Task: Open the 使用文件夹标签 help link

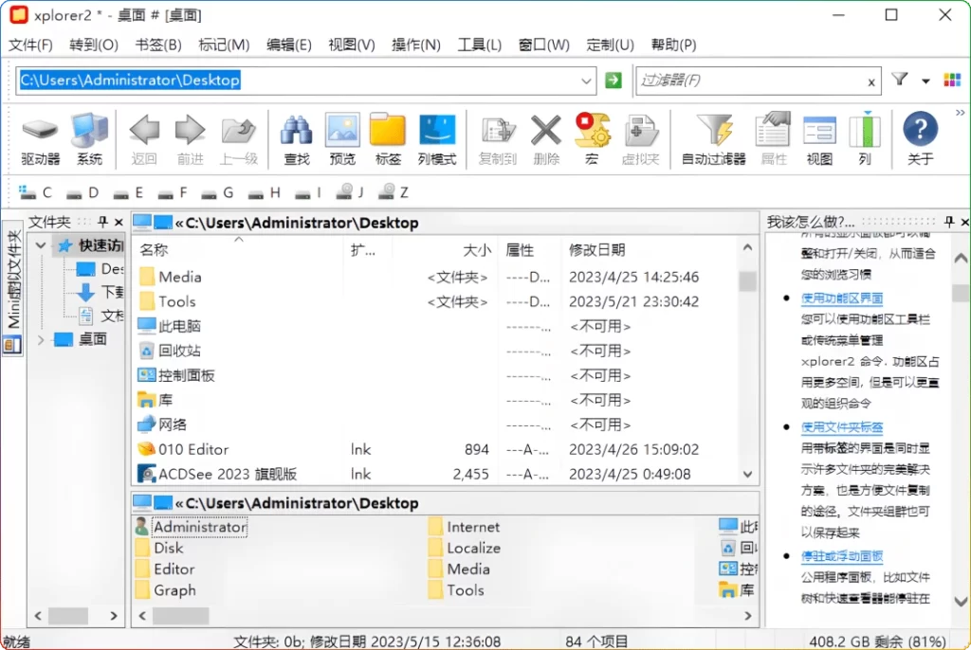Action: click(x=842, y=426)
